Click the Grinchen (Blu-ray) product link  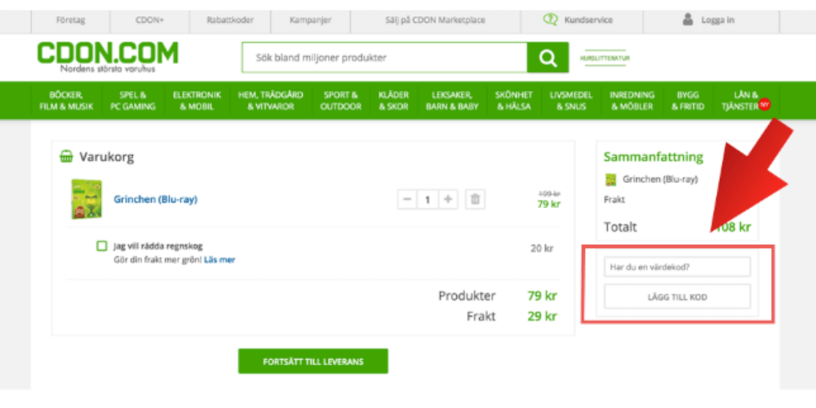coord(156,199)
